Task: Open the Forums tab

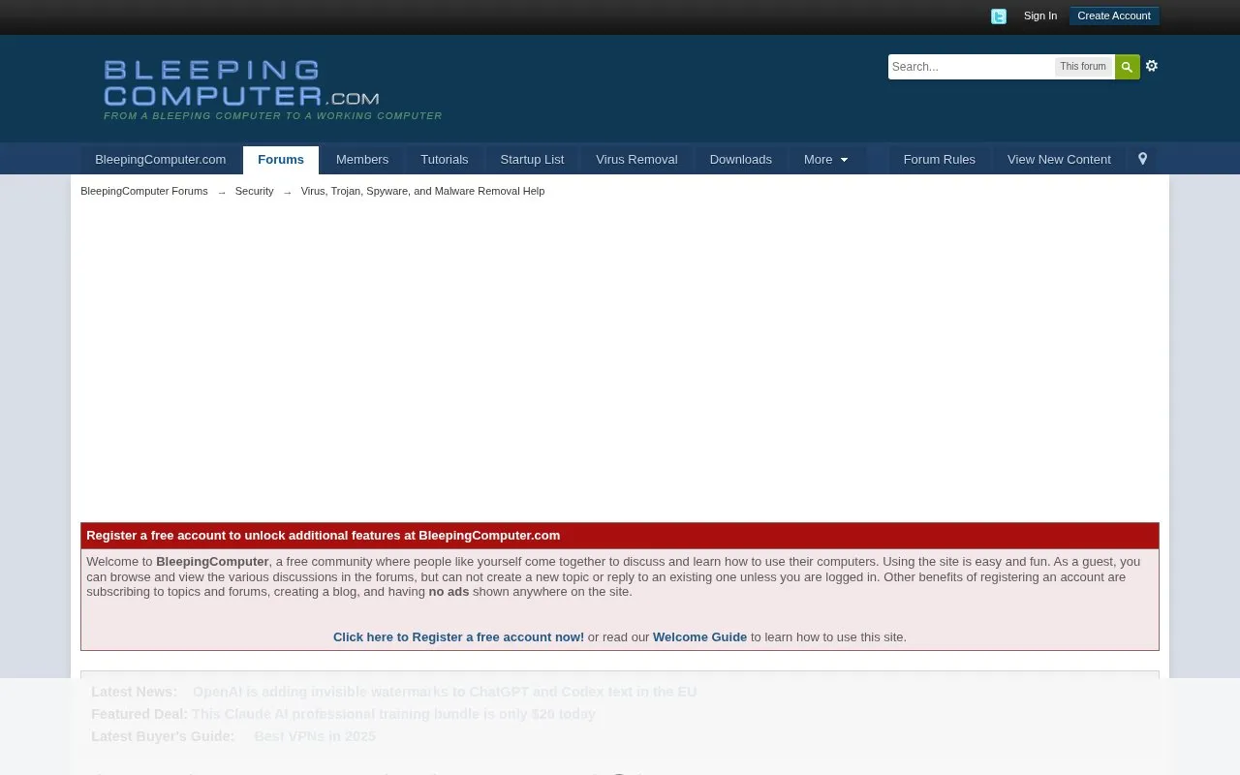Action: [x=281, y=160]
